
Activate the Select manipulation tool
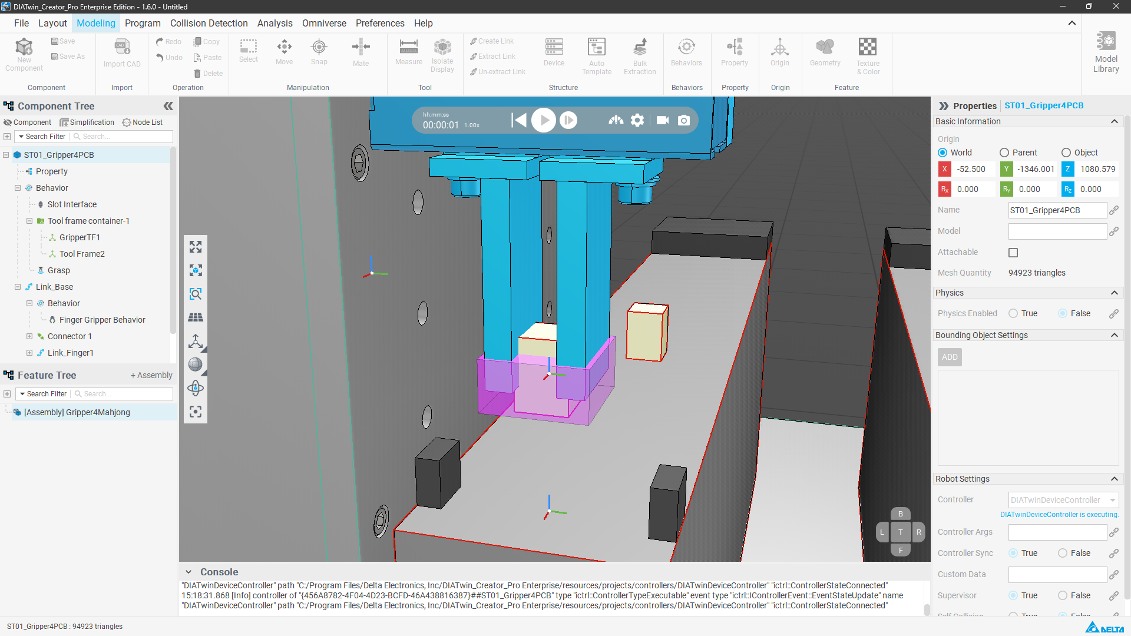pos(249,51)
